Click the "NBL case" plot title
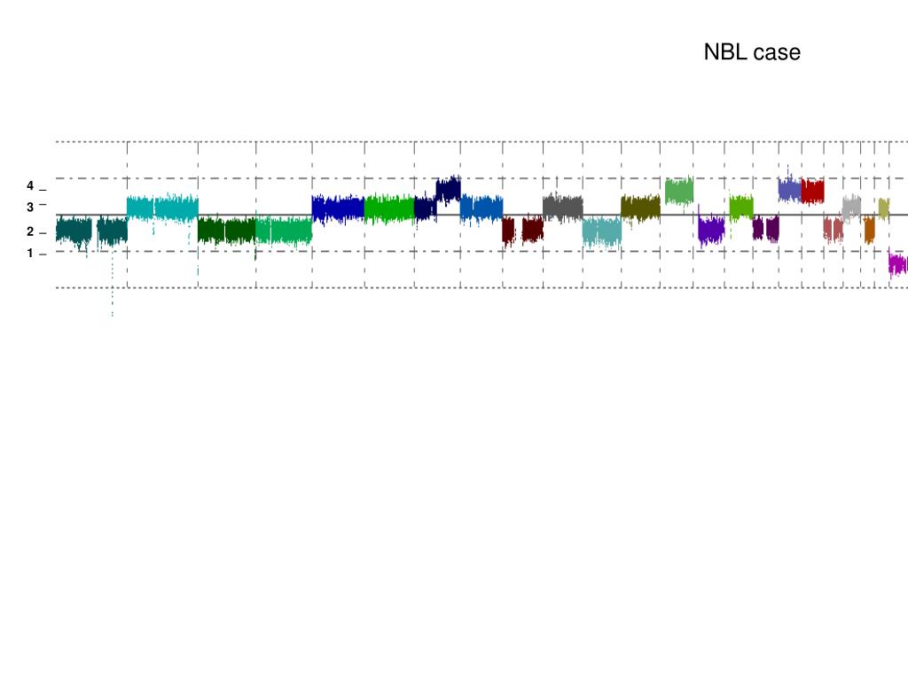This screenshot has width=908, height=681. pos(752,52)
